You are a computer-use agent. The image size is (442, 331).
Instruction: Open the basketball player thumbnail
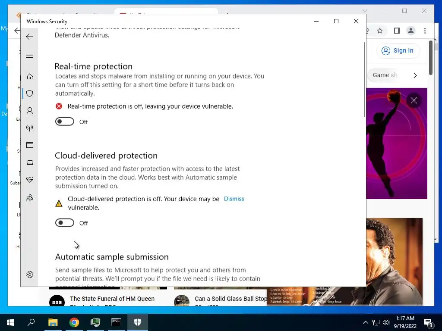coord(396,144)
